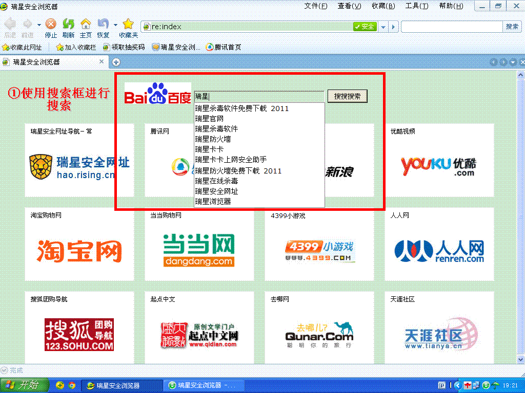Open the 天涯社区 thumbnail
Screen dimensions: 525x393
pos(439,328)
